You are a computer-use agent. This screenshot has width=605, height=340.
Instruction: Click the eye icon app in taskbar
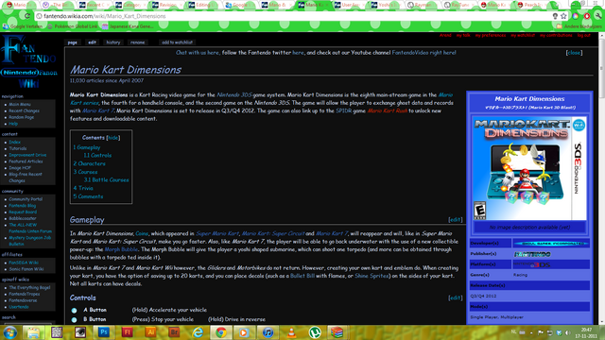(x=80, y=332)
